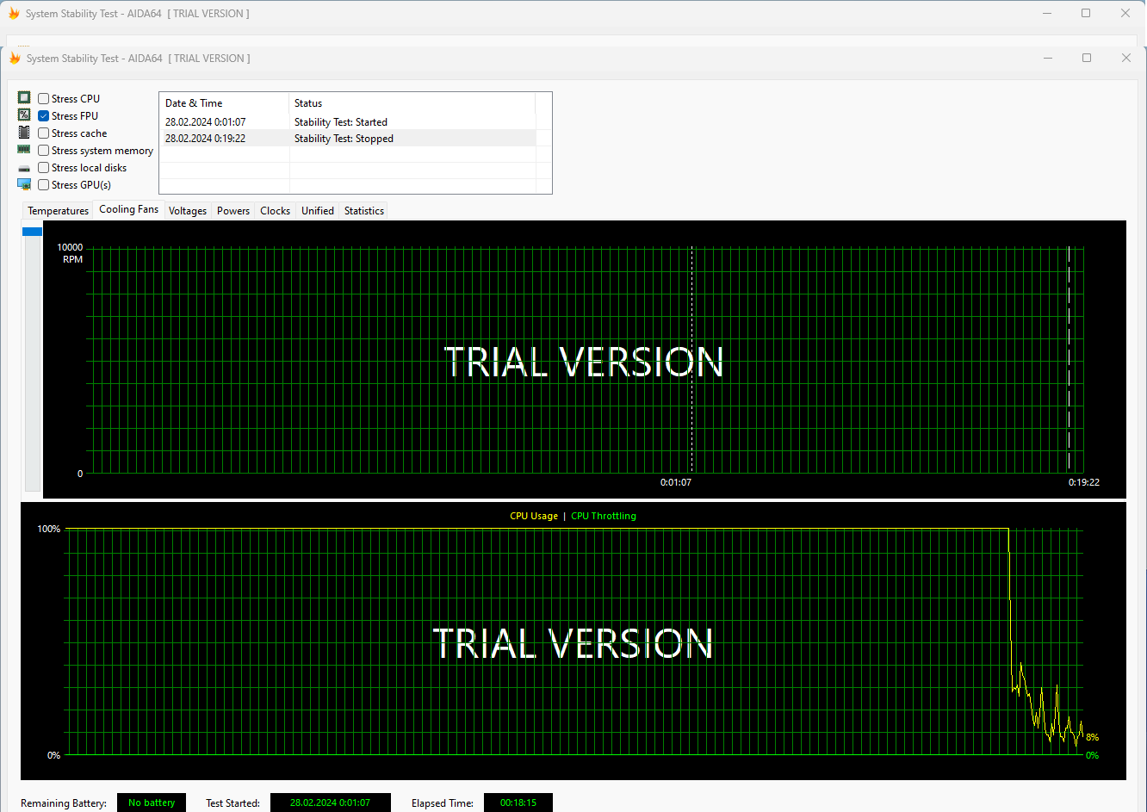Select the Stability Test: Stopped log row
This screenshot has height=812, width=1147.
pos(344,139)
